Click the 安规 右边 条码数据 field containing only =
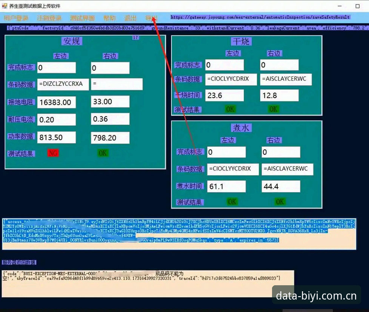 pos(117,84)
